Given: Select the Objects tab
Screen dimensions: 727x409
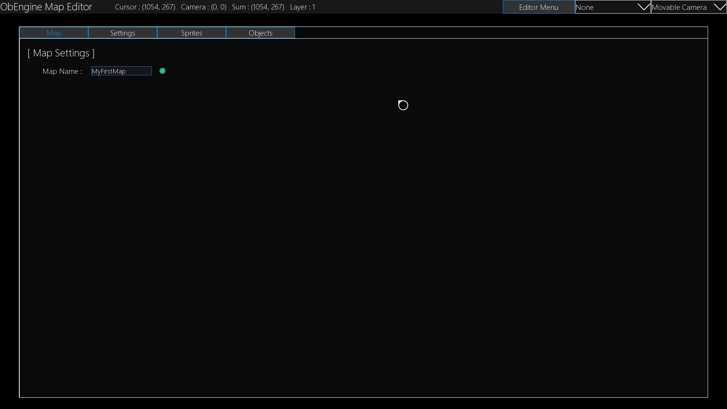Looking at the screenshot, I should (x=261, y=33).
